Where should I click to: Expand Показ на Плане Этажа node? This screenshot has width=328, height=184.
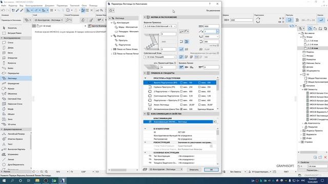point(112,49)
